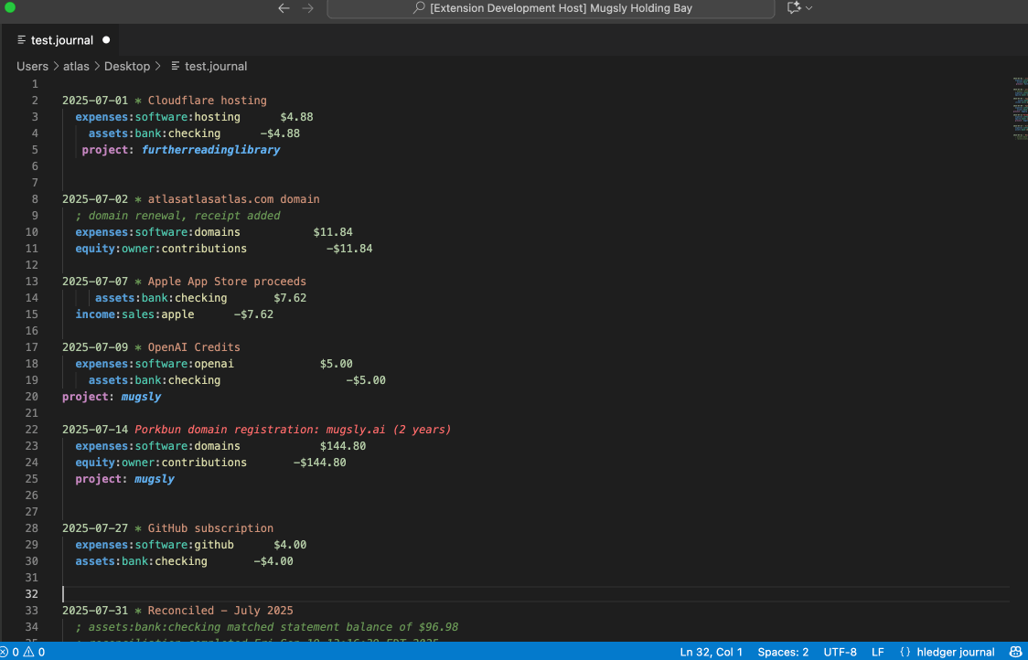The image size is (1028, 660).
Task: Expand the Copilot dropdown chevron
Action: 809,8
